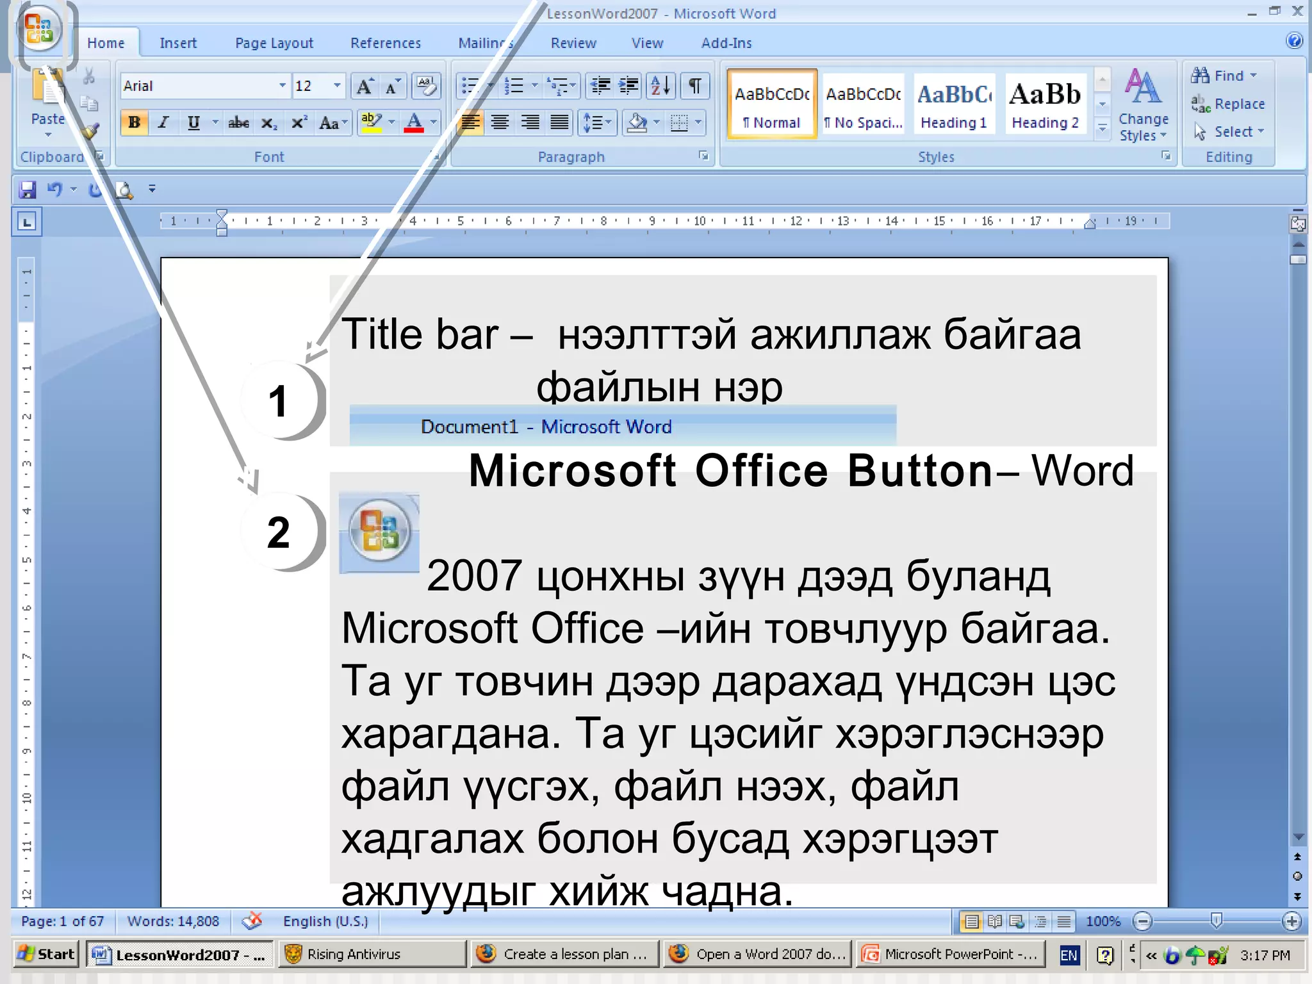Open Word Help question mark icon

1294,41
